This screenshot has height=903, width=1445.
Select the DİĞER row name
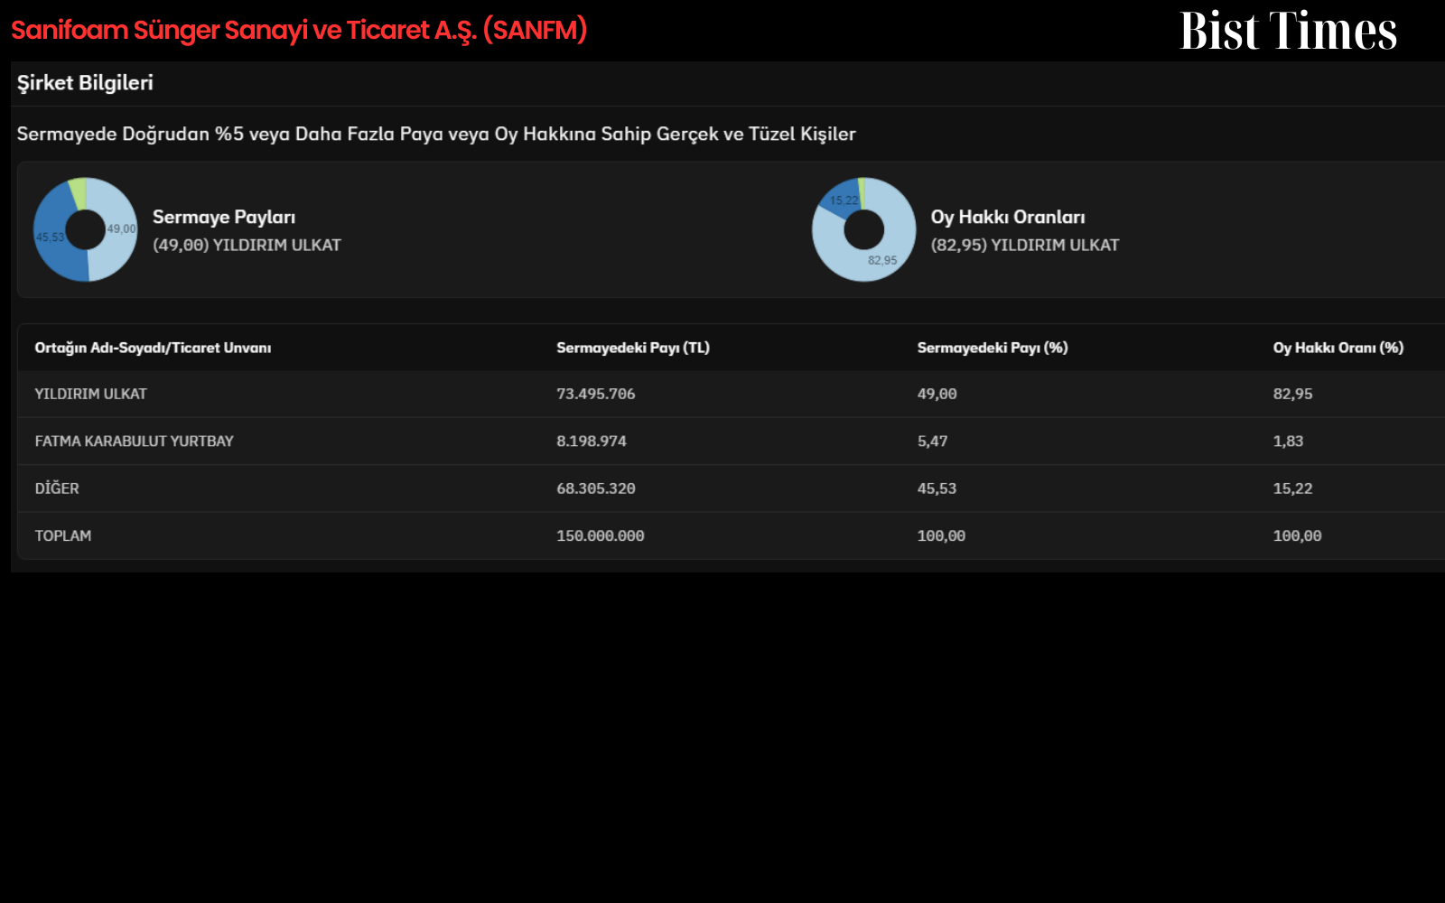57,488
